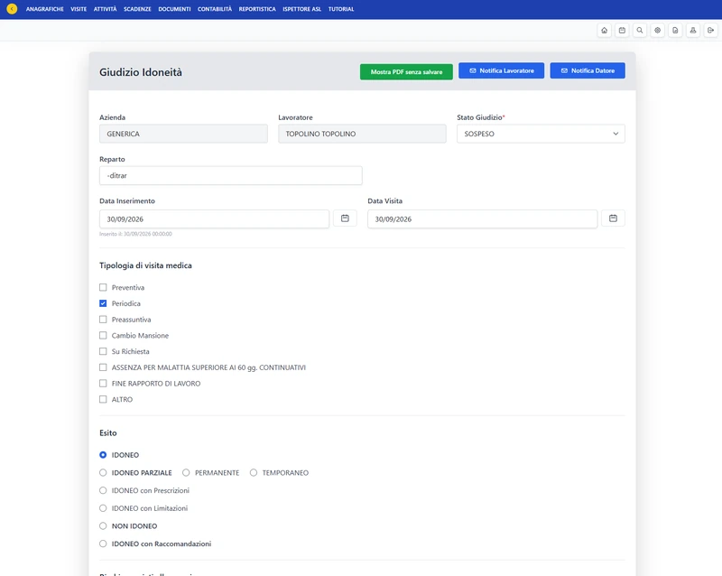
Task: Click the search magnifier icon
Action: [x=640, y=31]
